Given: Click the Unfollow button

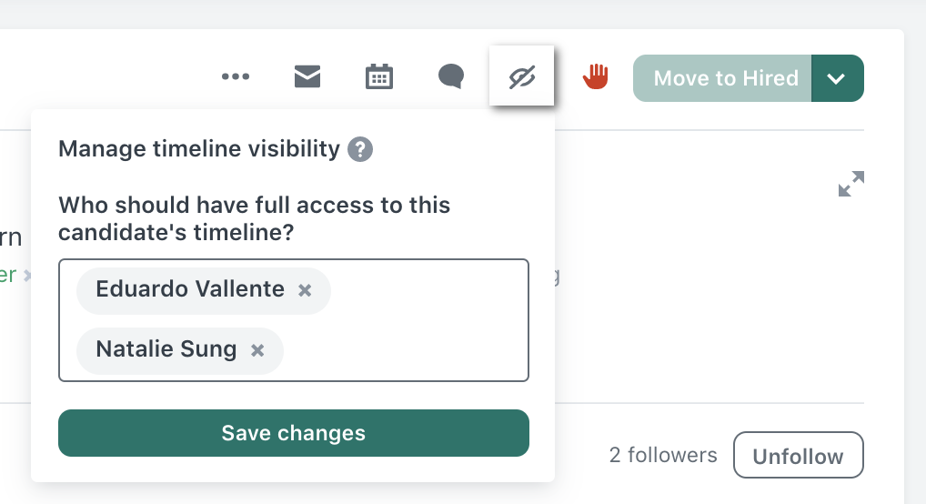Looking at the screenshot, I should [x=799, y=455].
